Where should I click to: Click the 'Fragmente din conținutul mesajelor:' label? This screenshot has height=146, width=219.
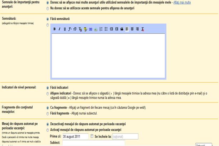point(17,109)
